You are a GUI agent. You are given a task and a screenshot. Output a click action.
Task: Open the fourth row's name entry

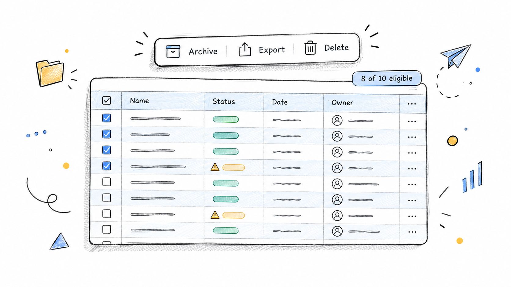point(158,167)
